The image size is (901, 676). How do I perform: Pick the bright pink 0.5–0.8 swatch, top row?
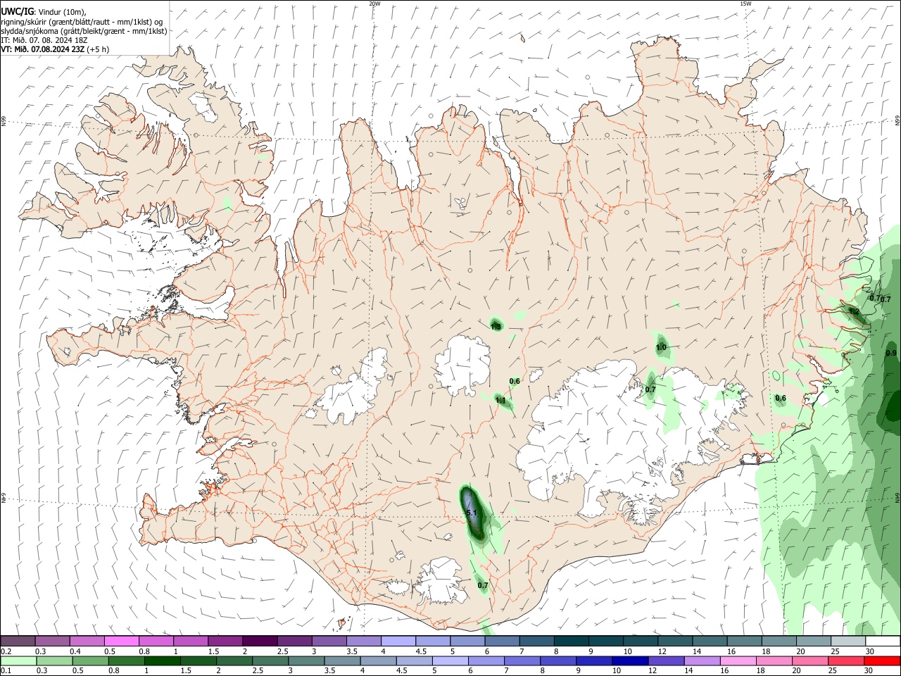point(122,641)
